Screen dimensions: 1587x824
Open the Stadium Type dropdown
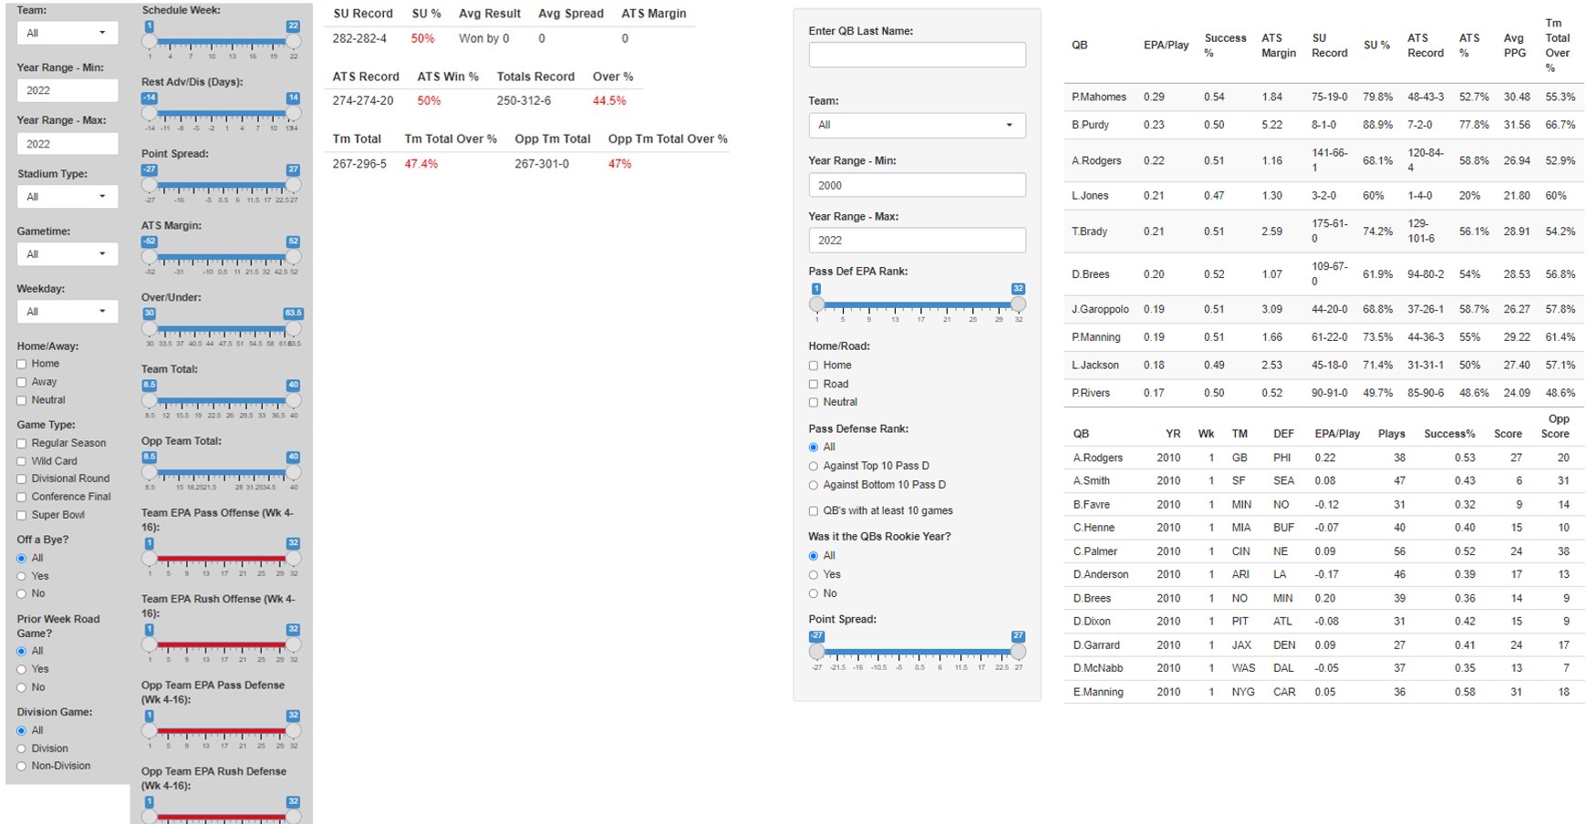pyautogui.click(x=67, y=196)
